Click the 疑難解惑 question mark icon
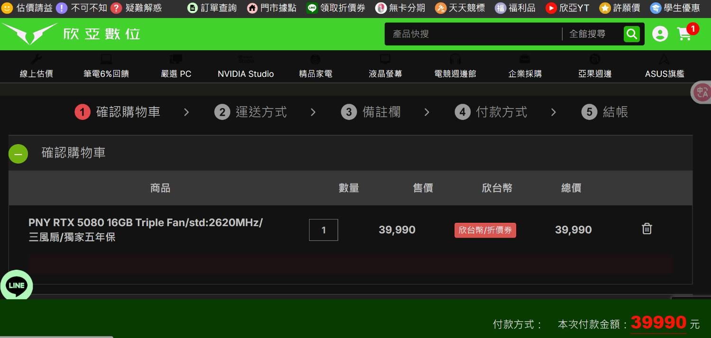 116,8
